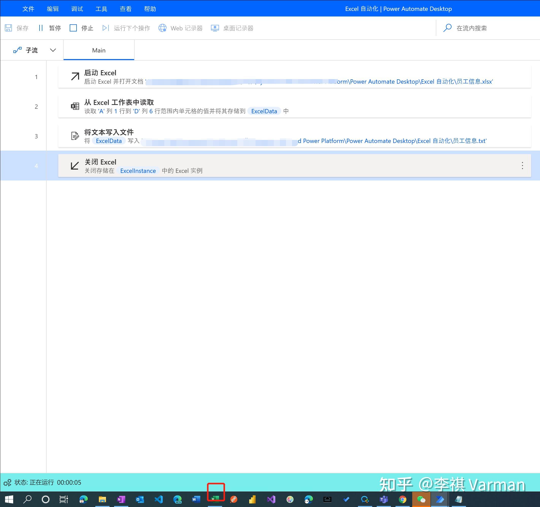Screen dimensions: 540x507
Task: Click the Run next action (运行下个操作) icon
Action: pos(105,28)
